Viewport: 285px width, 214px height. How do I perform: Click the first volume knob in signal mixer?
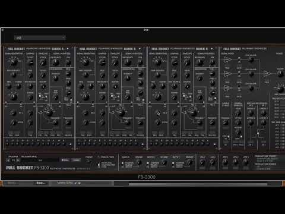[x=251, y=59]
